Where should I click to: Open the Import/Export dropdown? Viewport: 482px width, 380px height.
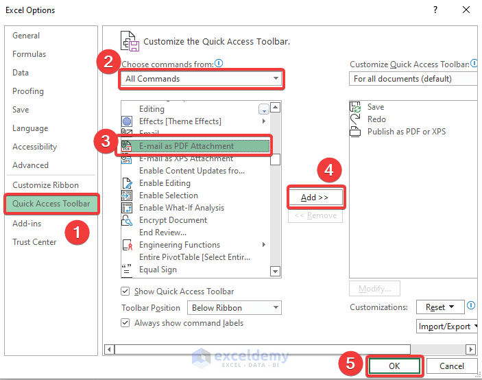447,326
